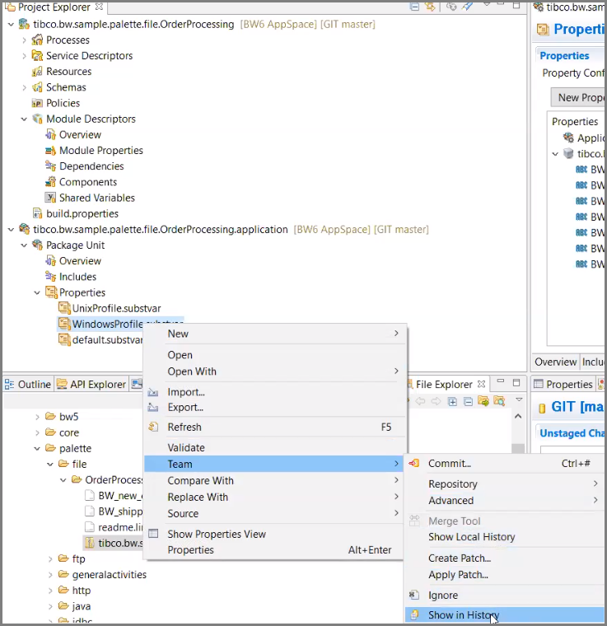Click the Refresh menu icon
The height and width of the screenshot is (626, 607).
tap(153, 427)
